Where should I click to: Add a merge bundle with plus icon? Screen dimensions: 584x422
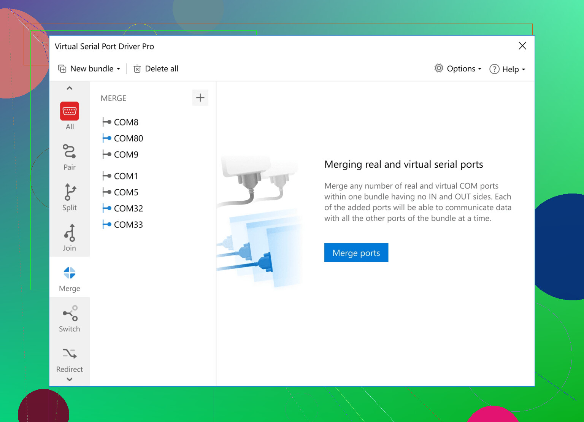click(200, 98)
